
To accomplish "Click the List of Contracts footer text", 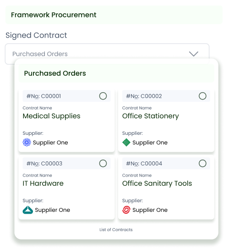I will coord(116,230).
